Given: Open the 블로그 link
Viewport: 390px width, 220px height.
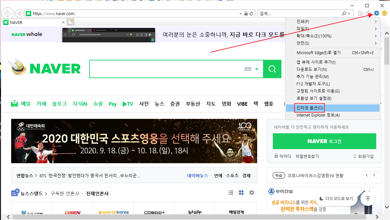Looking at the screenshot, I should coord(59,103).
